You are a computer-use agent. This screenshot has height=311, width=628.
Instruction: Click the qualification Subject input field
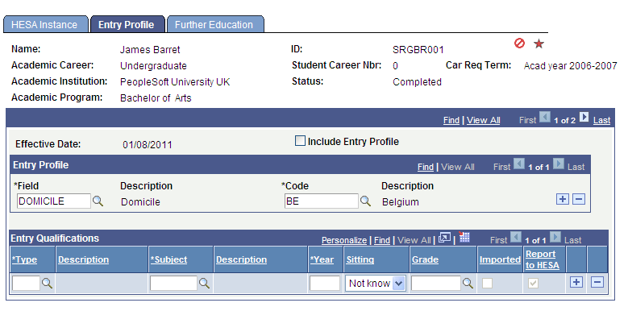[173, 284]
